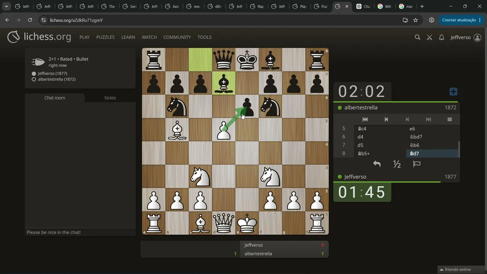
Task: Jump to the first move
Action: click(365, 119)
